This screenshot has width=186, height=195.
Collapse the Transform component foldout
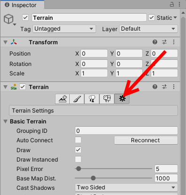[6, 42]
